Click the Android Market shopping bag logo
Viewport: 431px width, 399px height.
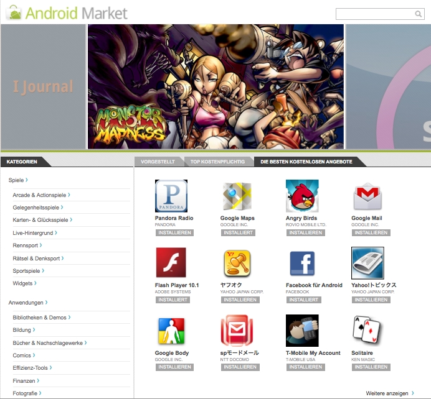(x=14, y=13)
